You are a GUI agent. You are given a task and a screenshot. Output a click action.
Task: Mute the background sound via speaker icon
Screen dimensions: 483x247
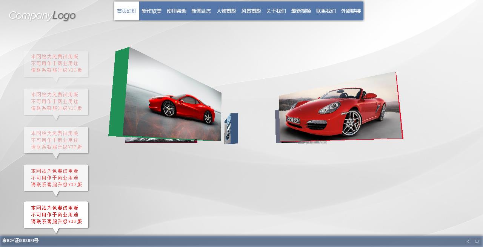(468, 241)
